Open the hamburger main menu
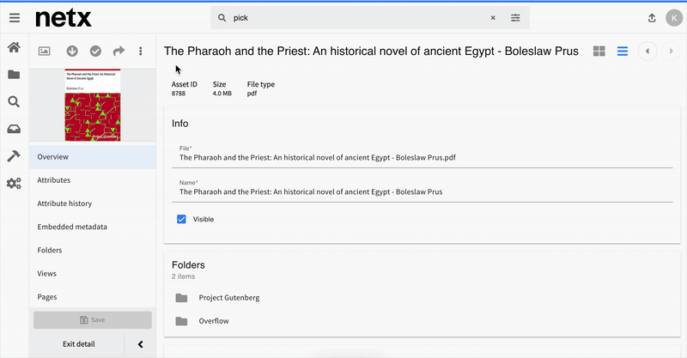687x358 pixels. pyautogui.click(x=15, y=18)
